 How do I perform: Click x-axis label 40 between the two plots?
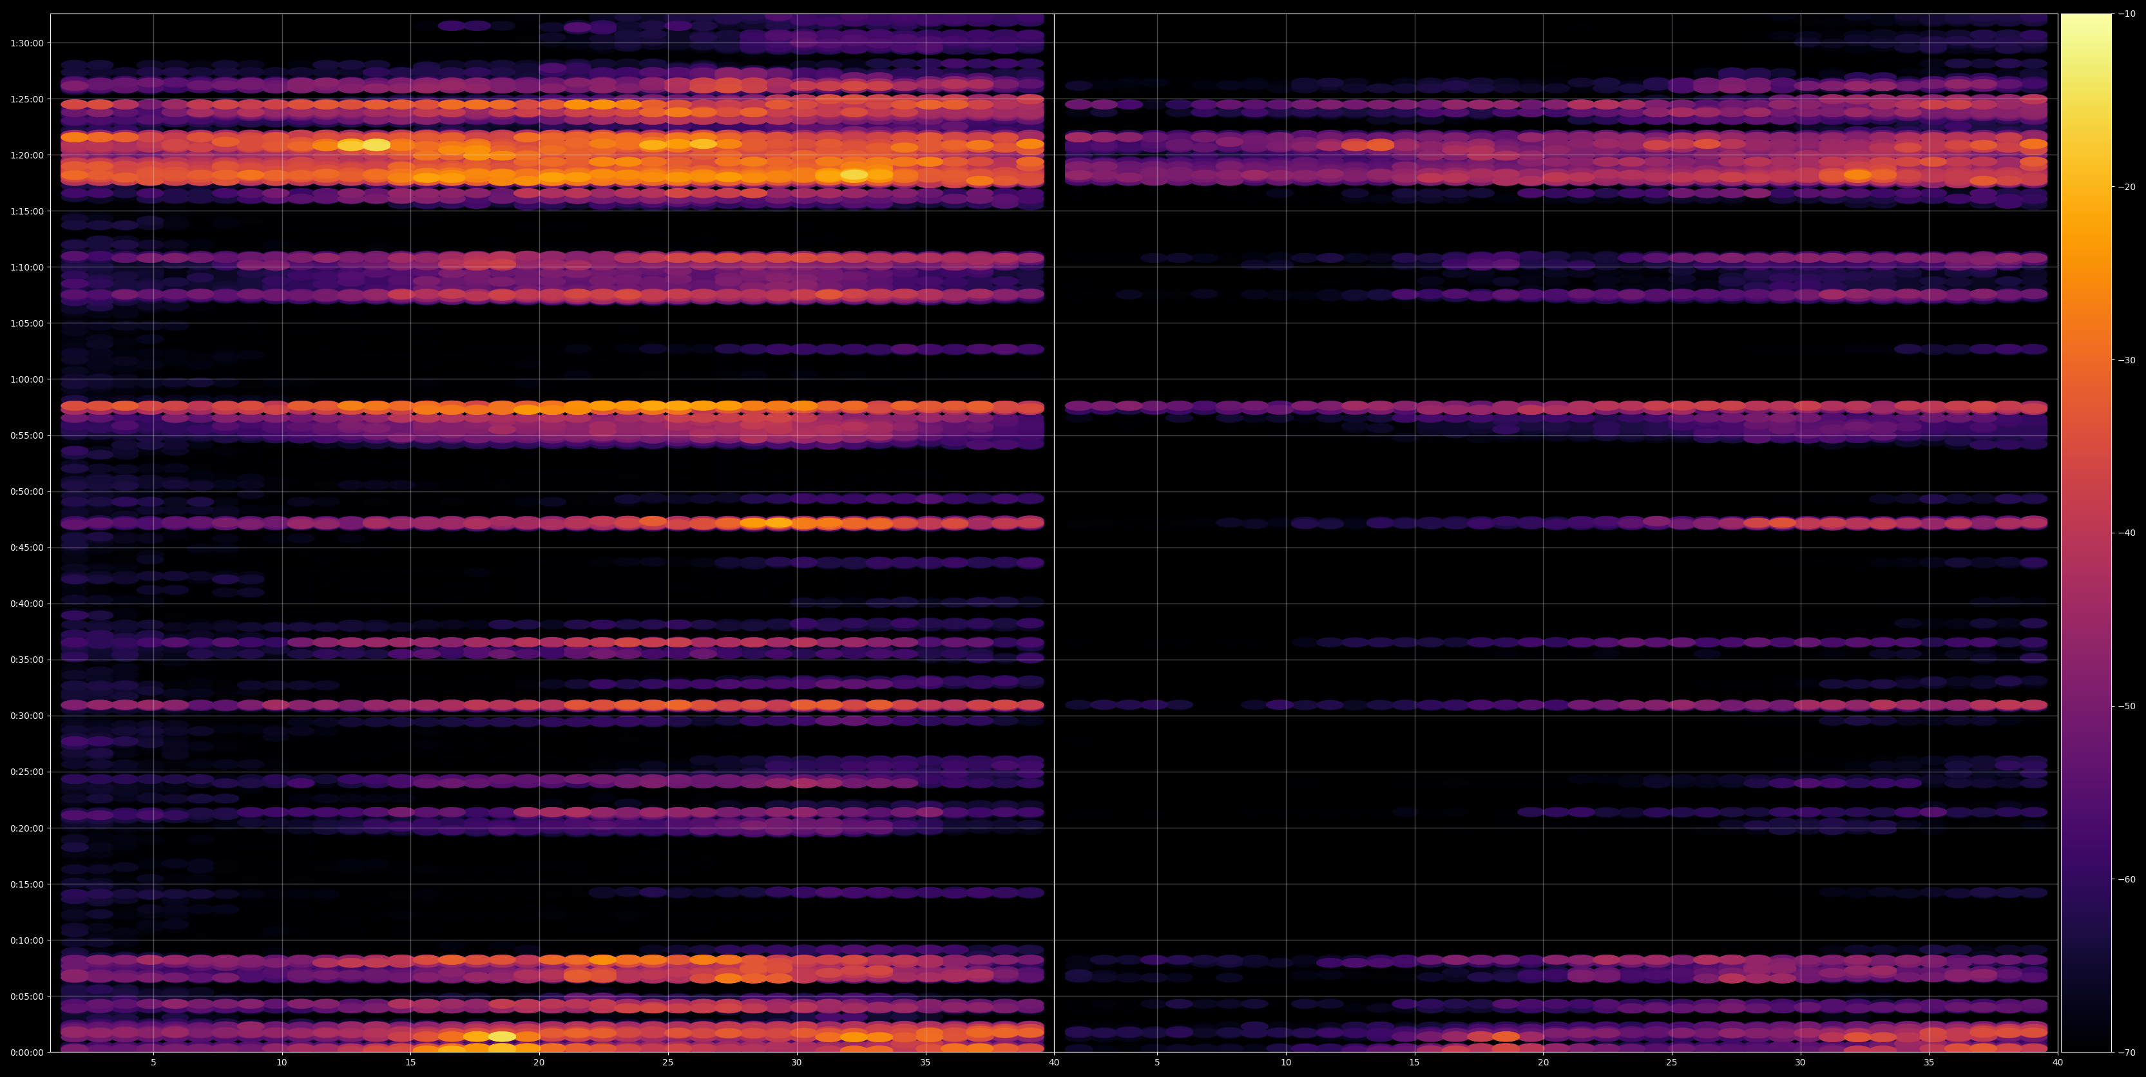[1054, 1063]
